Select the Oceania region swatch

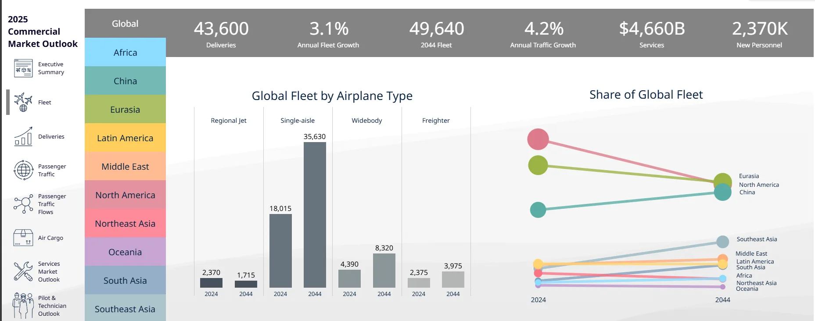point(125,252)
